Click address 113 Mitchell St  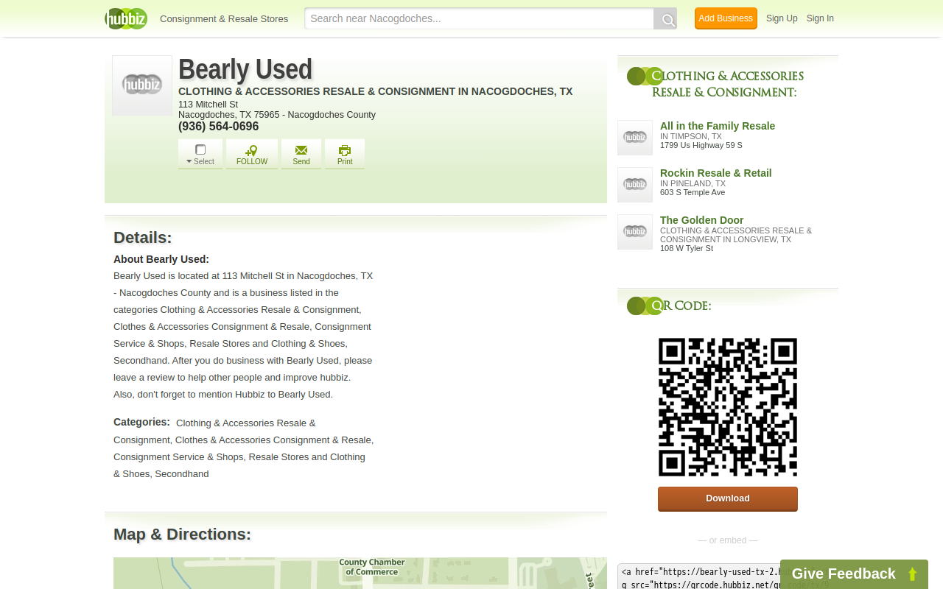[208, 105]
